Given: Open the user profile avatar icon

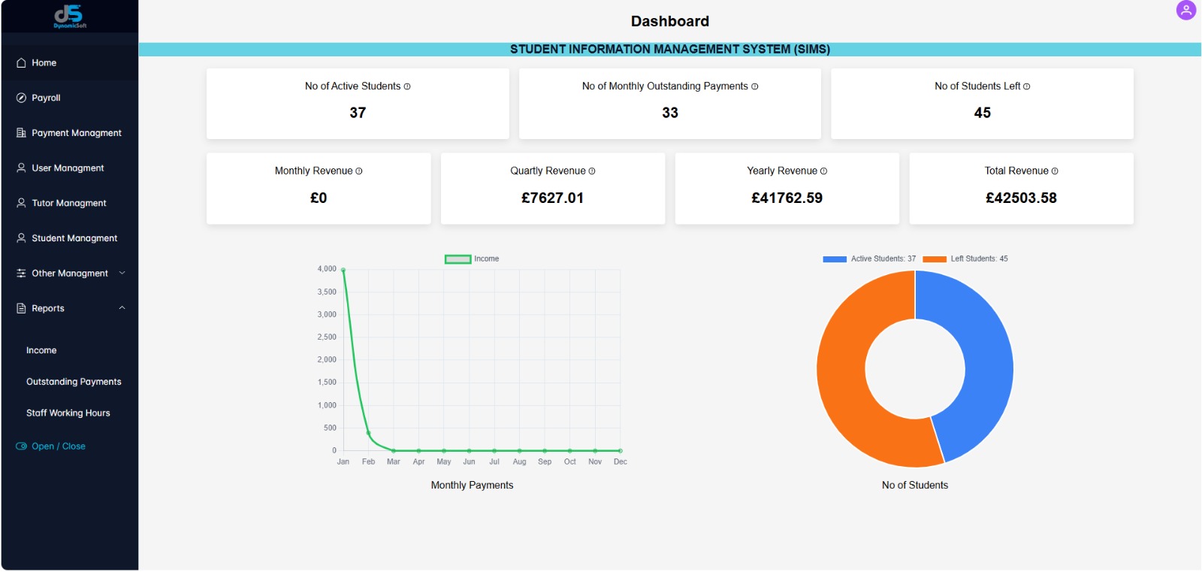Looking at the screenshot, I should point(1185,11).
